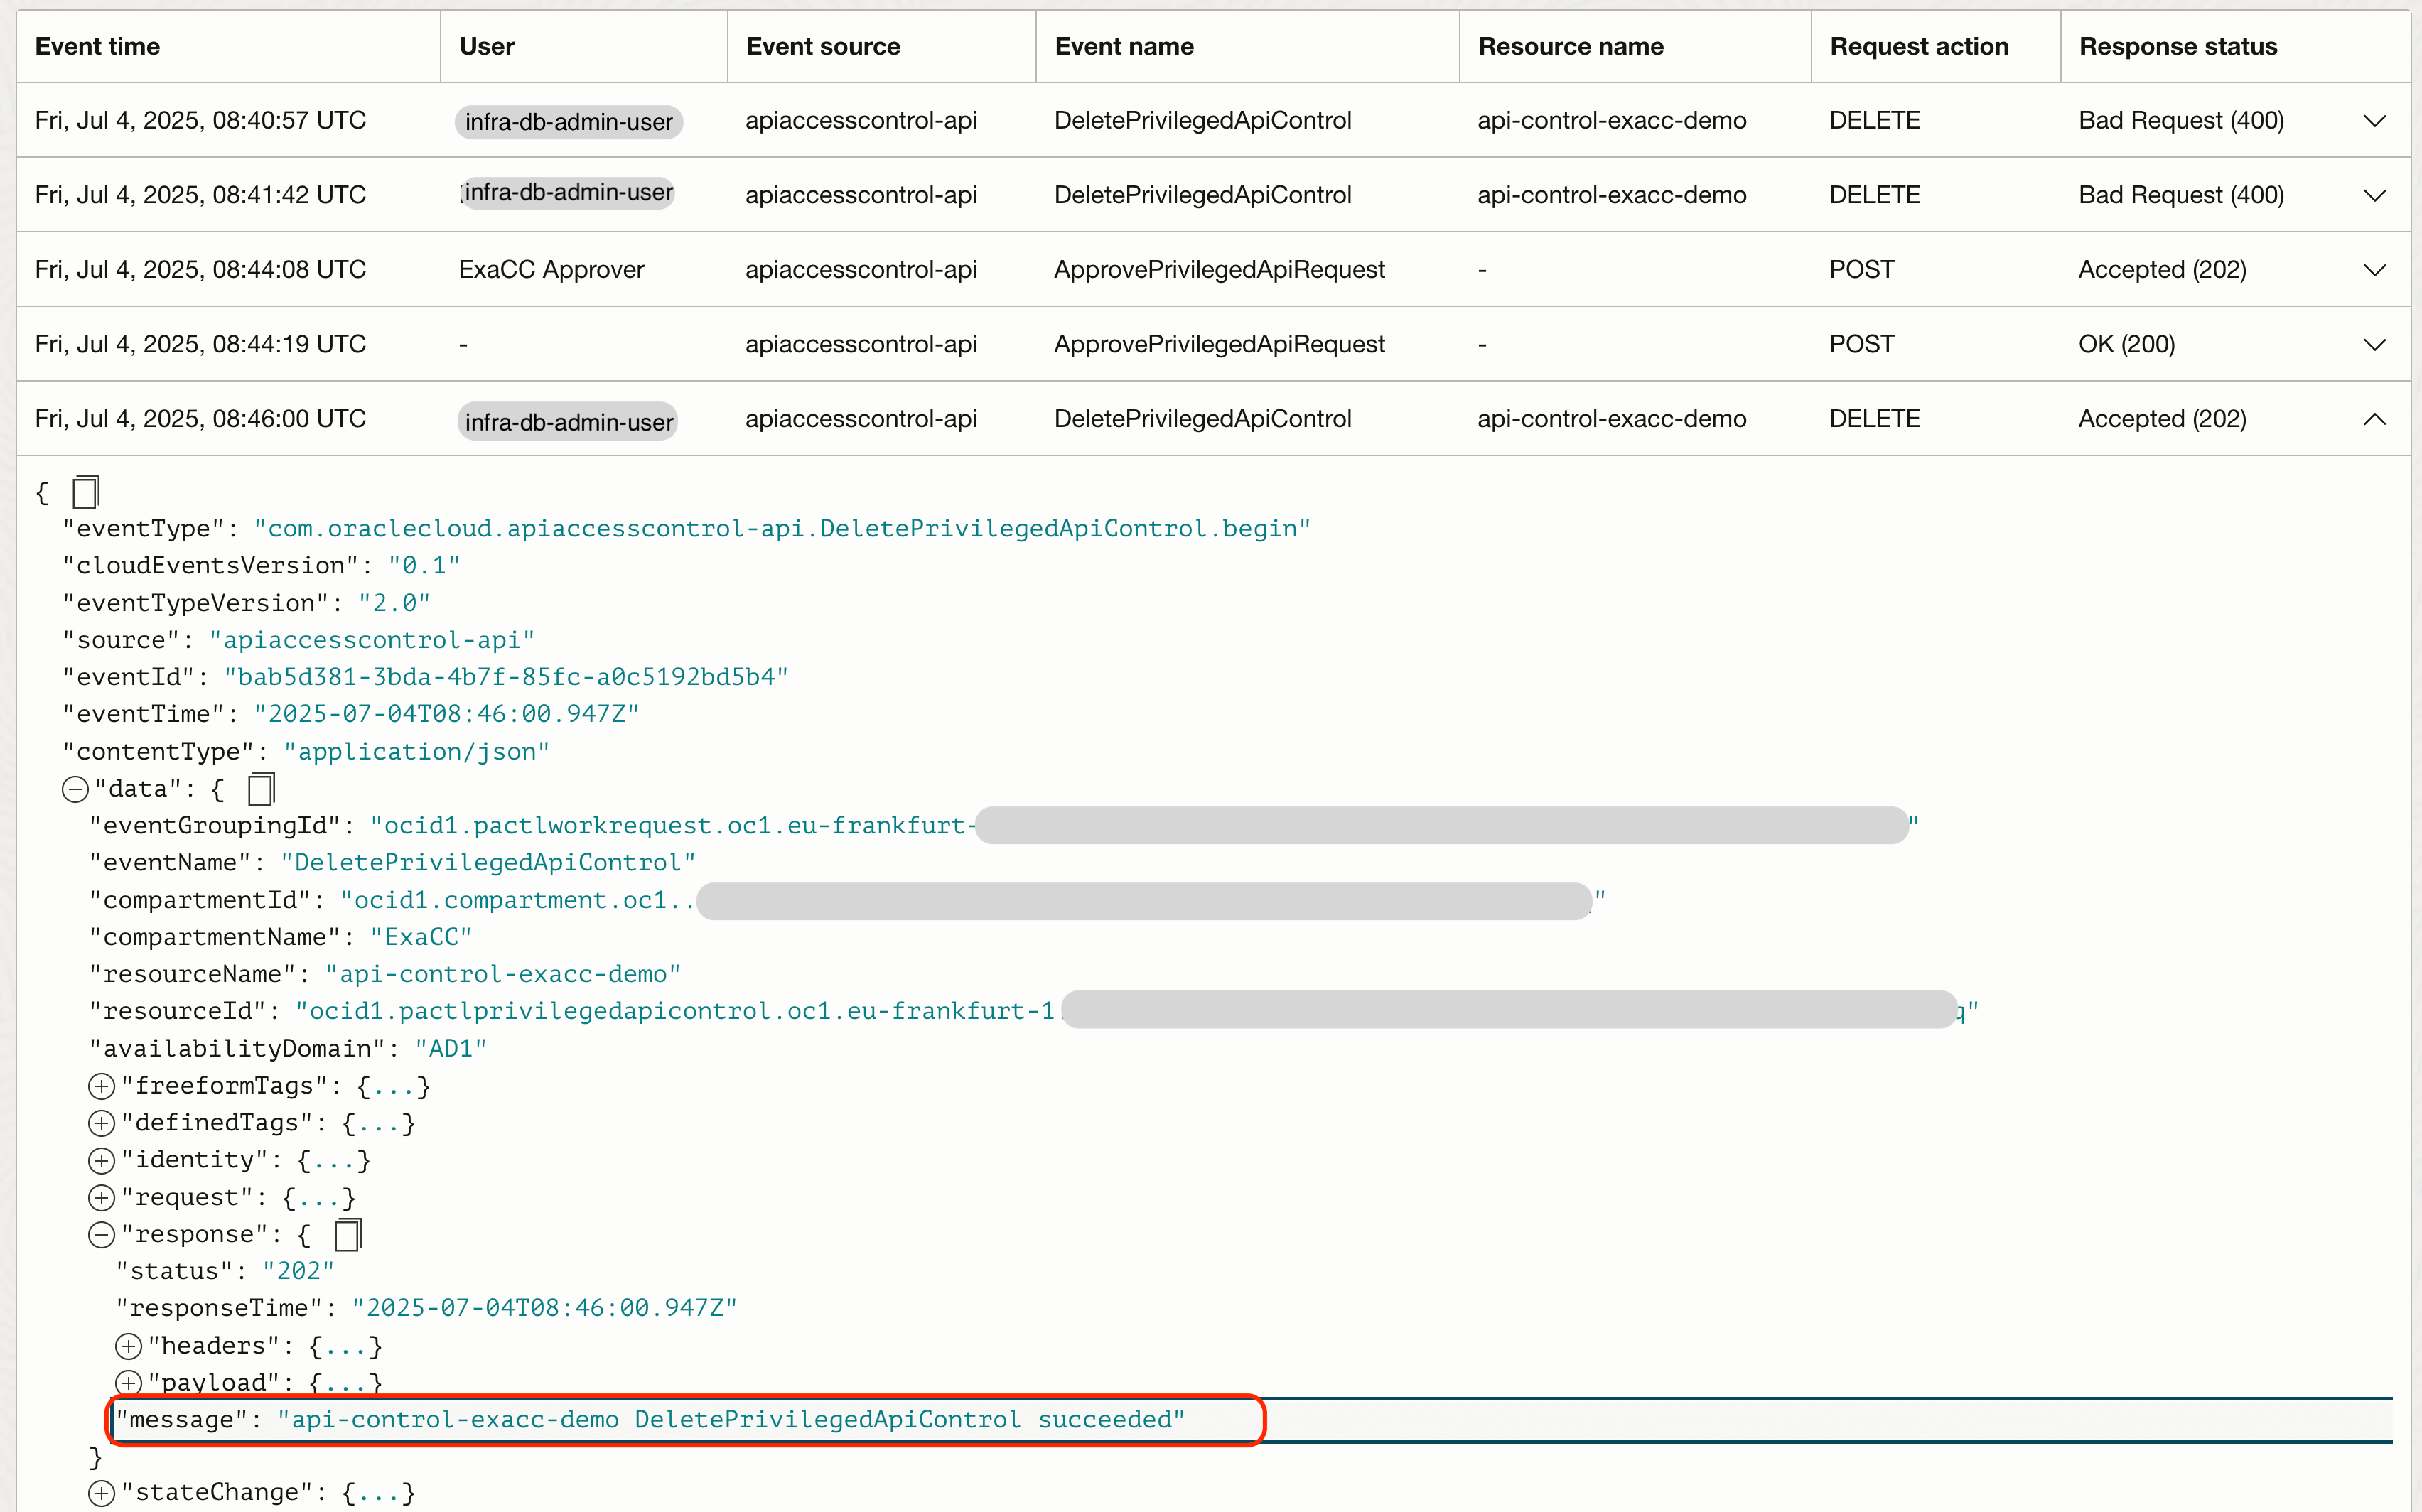
Task: Copy the entire JSON event payload
Action: pos(85,491)
